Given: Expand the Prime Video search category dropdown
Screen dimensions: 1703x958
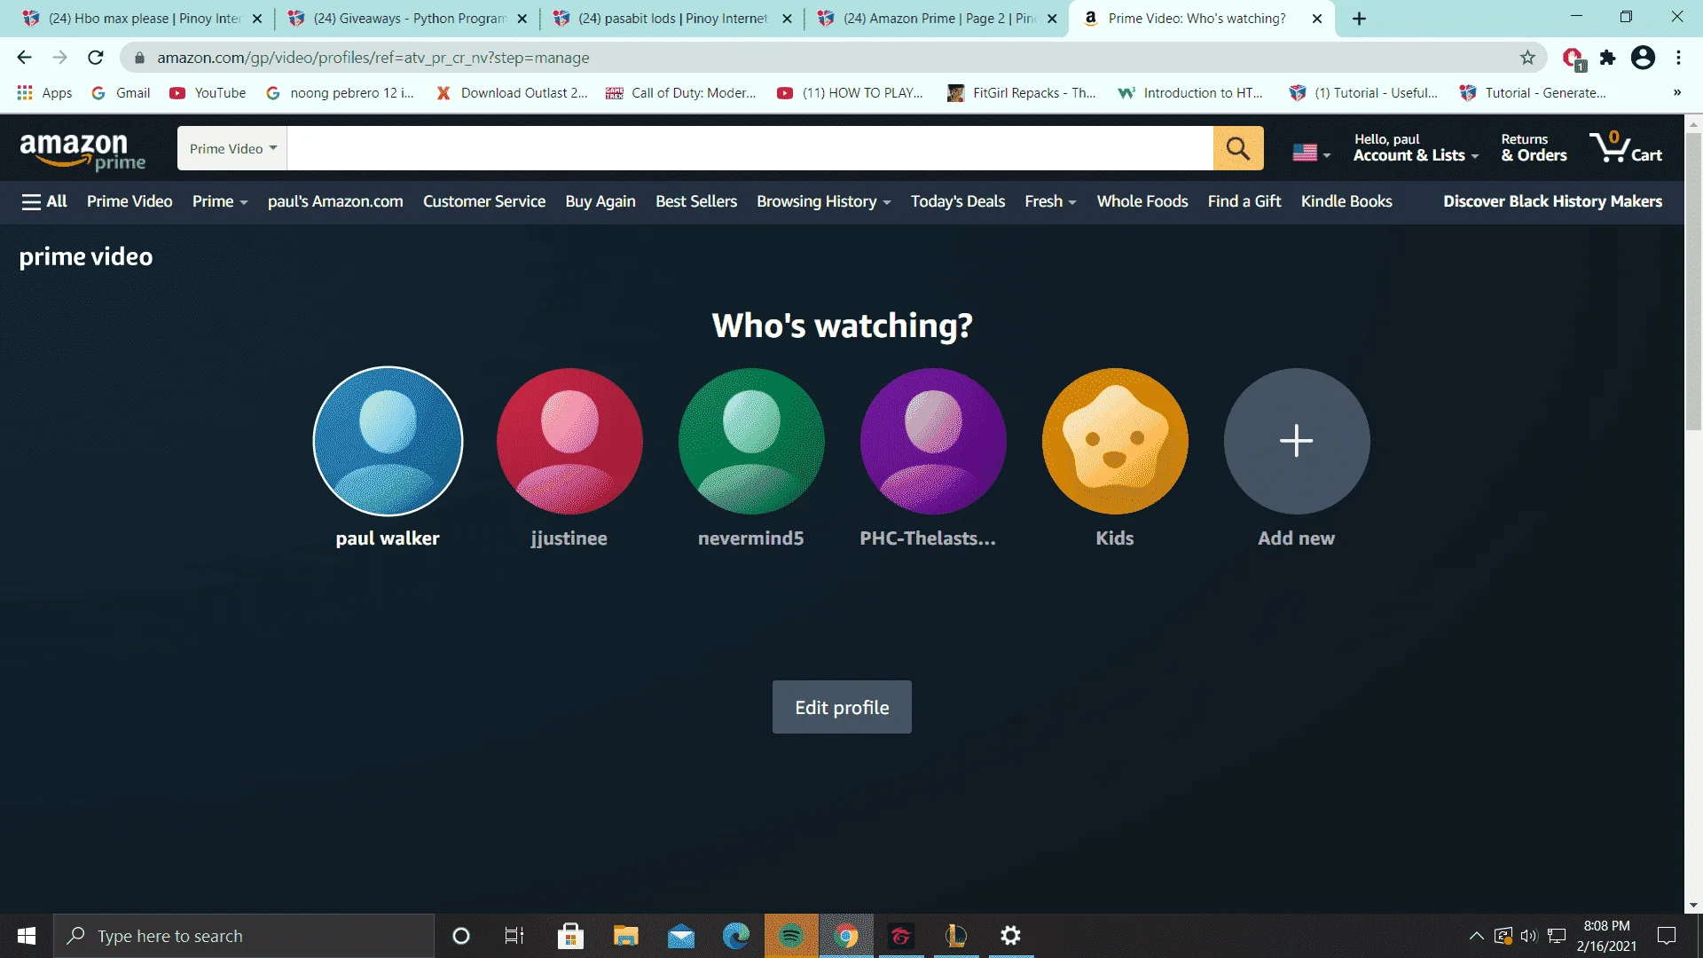Looking at the screenshot, I should (232, 148).
